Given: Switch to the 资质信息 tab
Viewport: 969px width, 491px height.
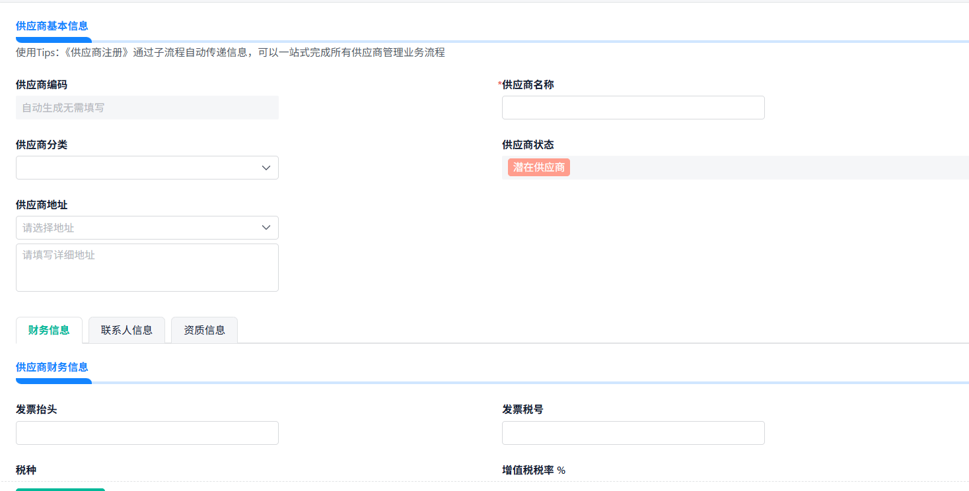Looking at the screenshot, I should pyautogui.click(x=204, y=329).
